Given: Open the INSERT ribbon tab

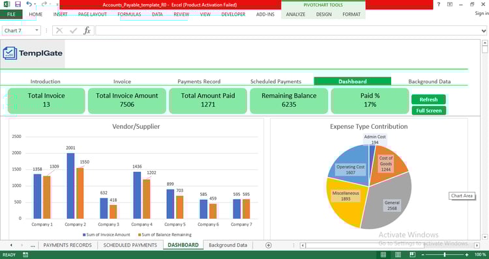Looking at the screenshot, I should (60, 14).
